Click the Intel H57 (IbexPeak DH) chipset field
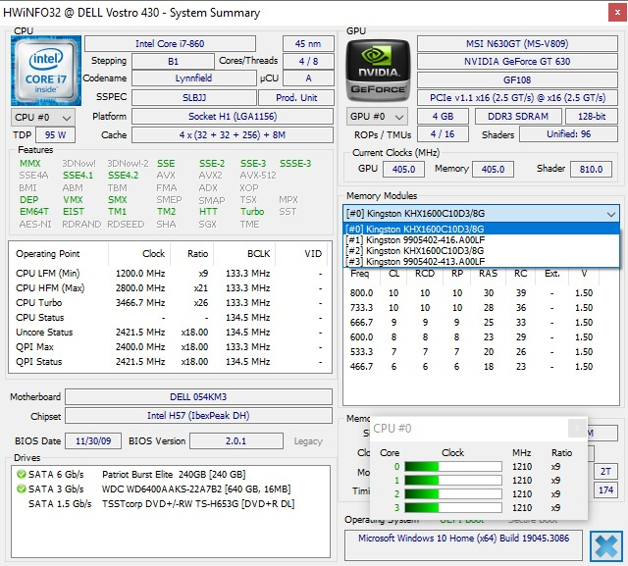The image size is (628, 566). (x=198, y=416)
